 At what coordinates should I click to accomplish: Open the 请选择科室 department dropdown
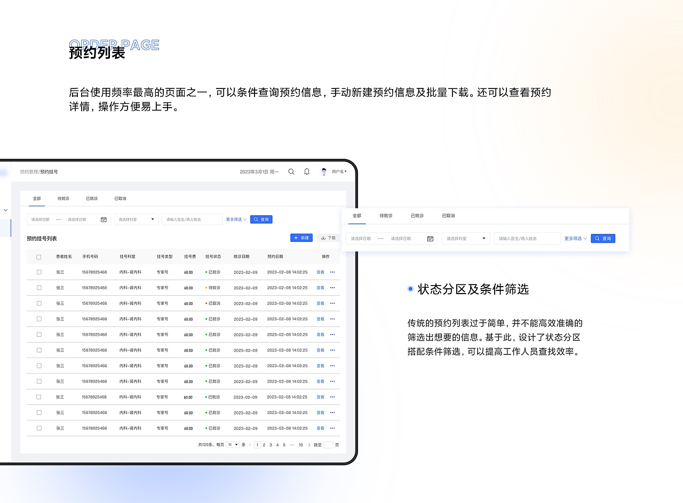(x=136, y=219)
